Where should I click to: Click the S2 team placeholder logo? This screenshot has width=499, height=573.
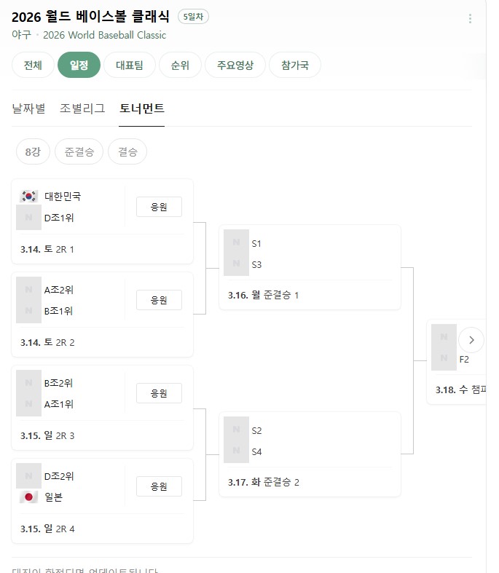(x=236, y=430)
